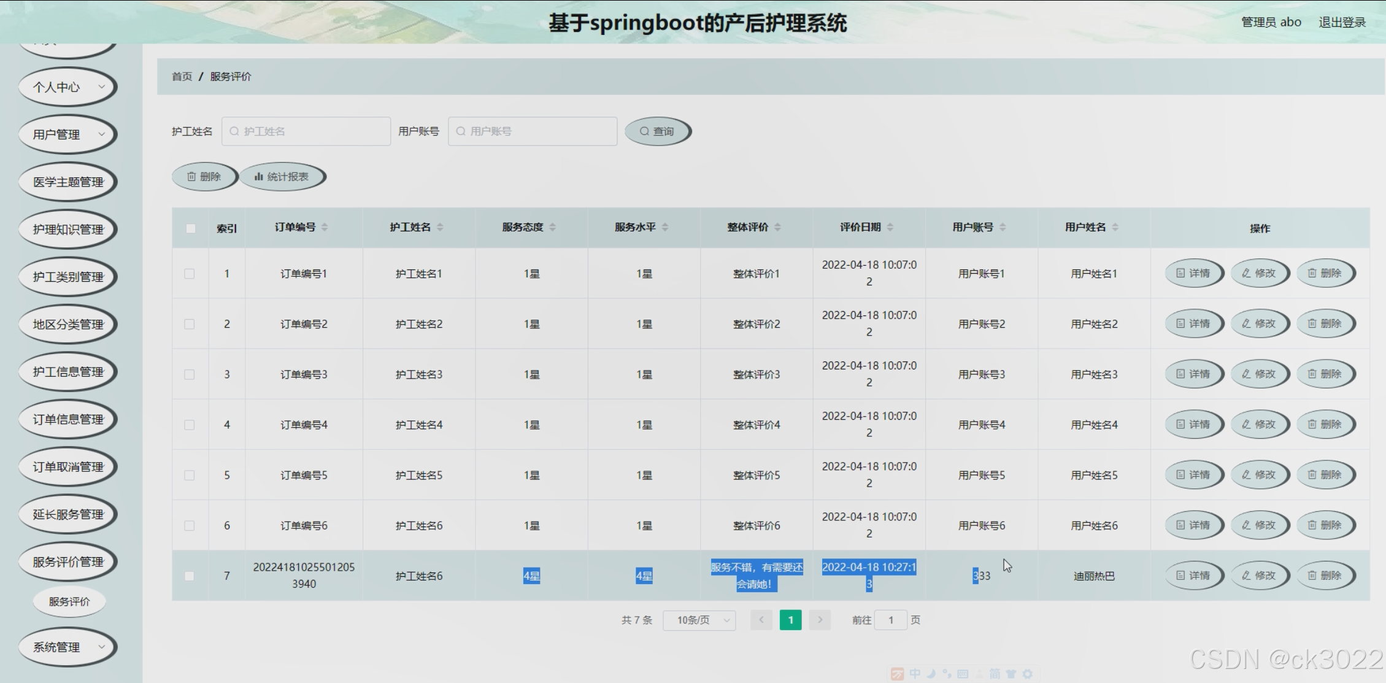
Task: Sort by 订单编号 column arrows
Action: pos(325,228)
